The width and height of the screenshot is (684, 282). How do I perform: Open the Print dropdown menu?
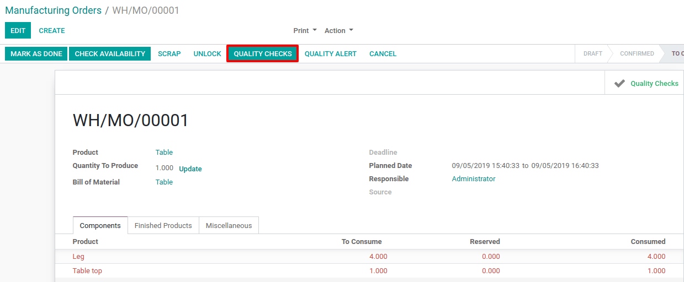(x=305, y=31)
